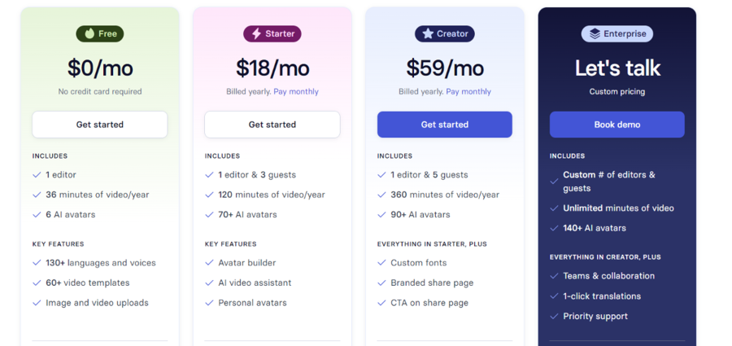Viewport: 732px width, 346px height.
Task: Click checkmark icon next to Avatar builder
Action: pos(209,263)
